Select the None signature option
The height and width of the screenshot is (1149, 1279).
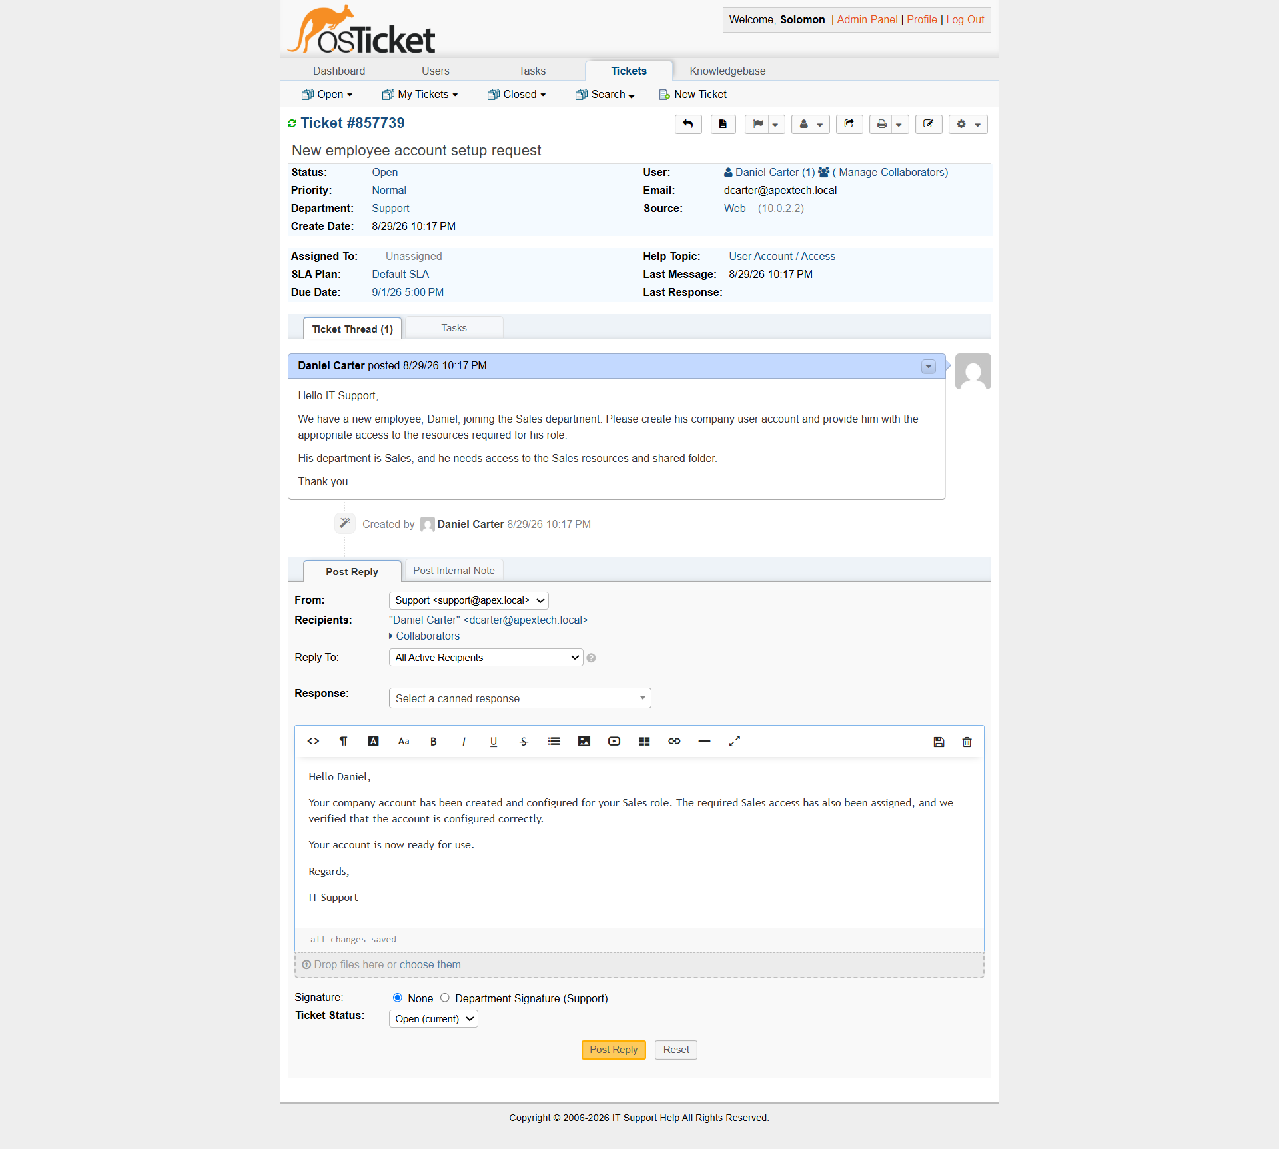398,998
